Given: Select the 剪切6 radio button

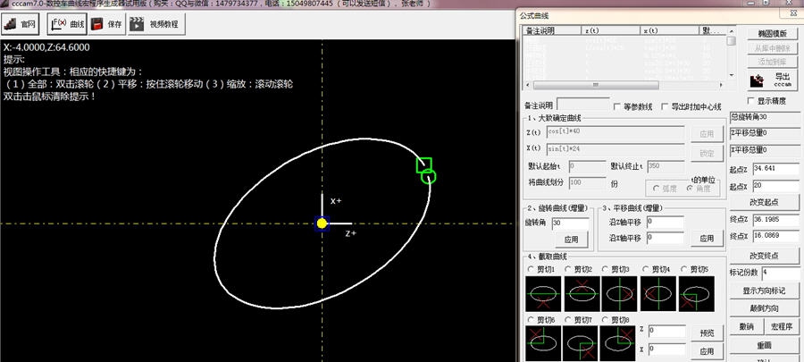Looking at the screenshot, I should [530, 319].
